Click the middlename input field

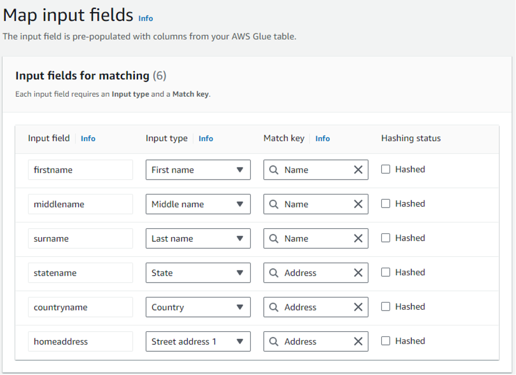click(80, 204)
